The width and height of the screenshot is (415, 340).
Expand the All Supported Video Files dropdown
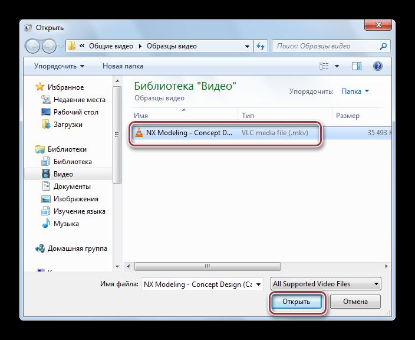(x=325, y=284)
